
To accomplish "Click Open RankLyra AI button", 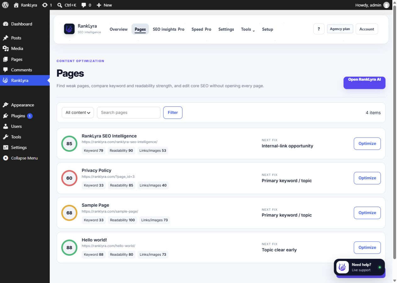I will click(x=364, y=83).
